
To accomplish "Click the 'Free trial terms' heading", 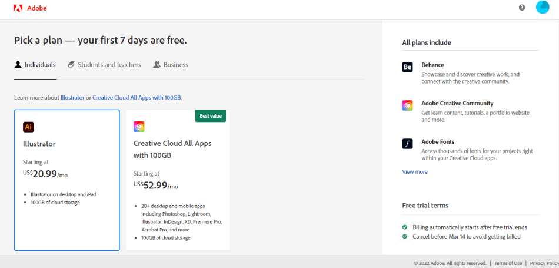I will click(x=425, y=205).
